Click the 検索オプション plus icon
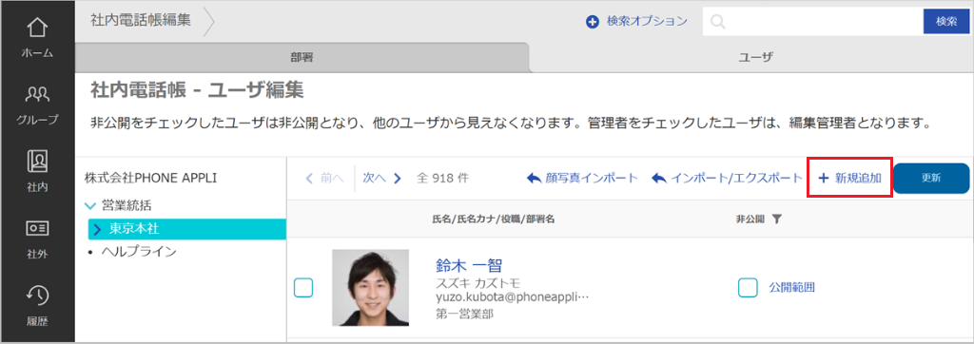 (592, 22)
